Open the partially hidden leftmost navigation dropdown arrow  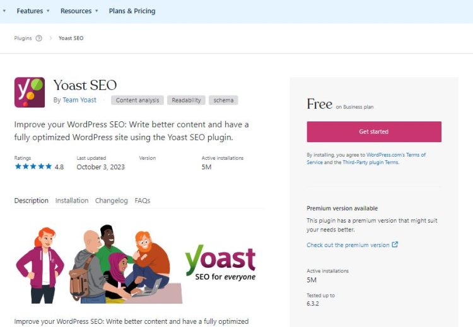(x=4, y=11)
